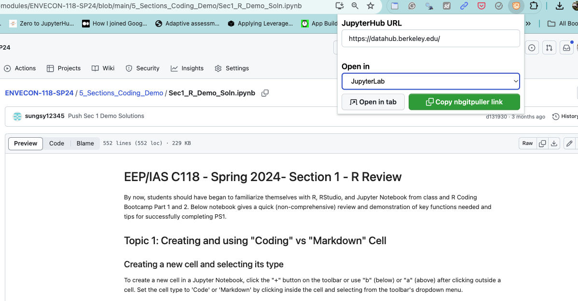
Task: Click Creating a new cell subheading
Action: tap(204, 264)
